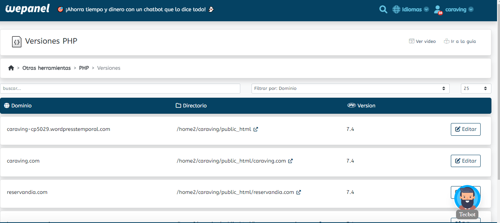Viewport: 500px width, 223px height.
Task: Click the Tecbot label
Action: point(467,214)
